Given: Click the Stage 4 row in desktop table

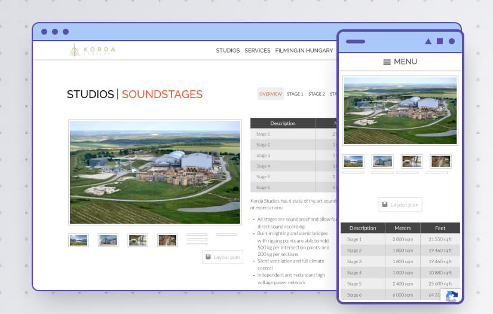Looking at the screenshot, I should pos(293,166).
